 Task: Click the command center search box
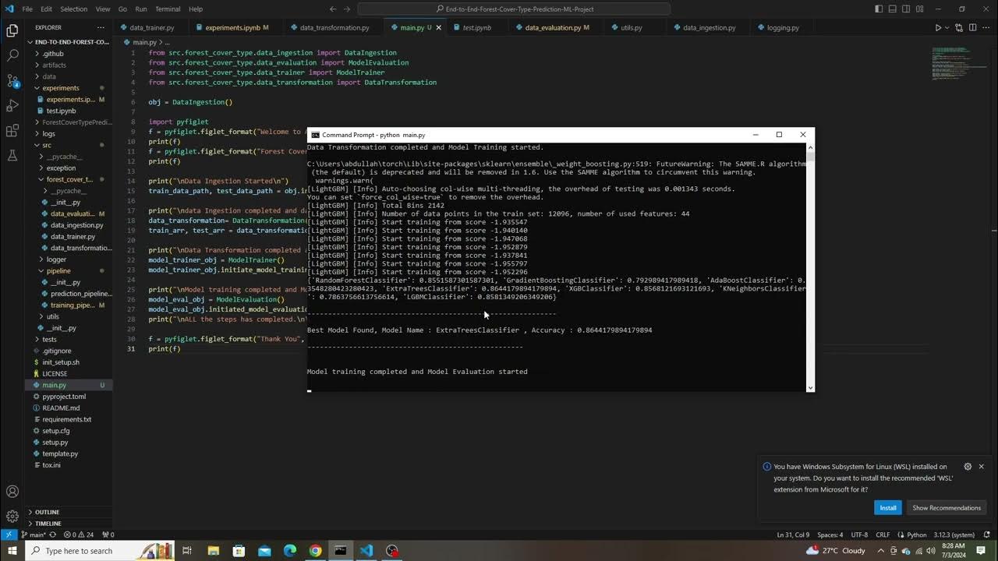tap(514, 9)
